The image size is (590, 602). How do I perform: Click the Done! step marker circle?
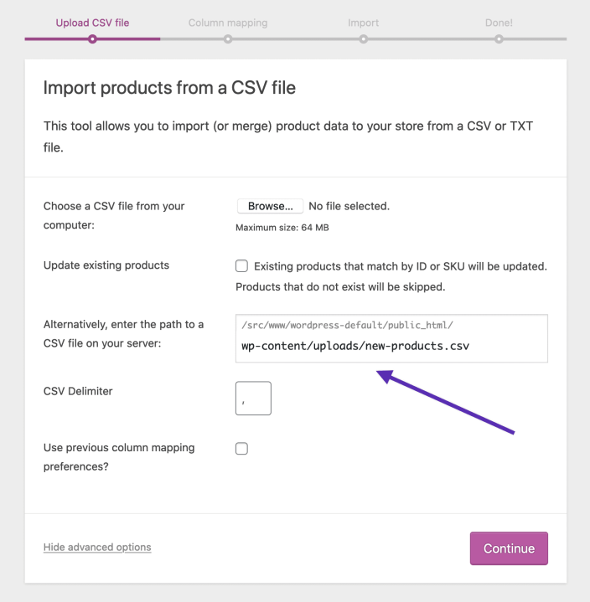(x=499, y=39)
